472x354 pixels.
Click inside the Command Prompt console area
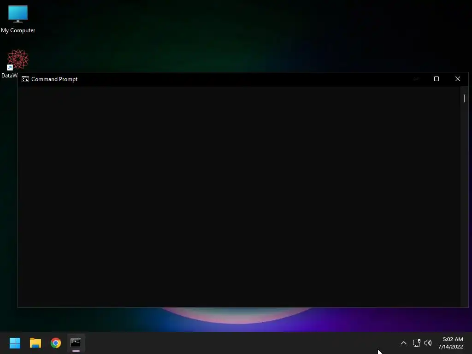(x=239, y=197)
